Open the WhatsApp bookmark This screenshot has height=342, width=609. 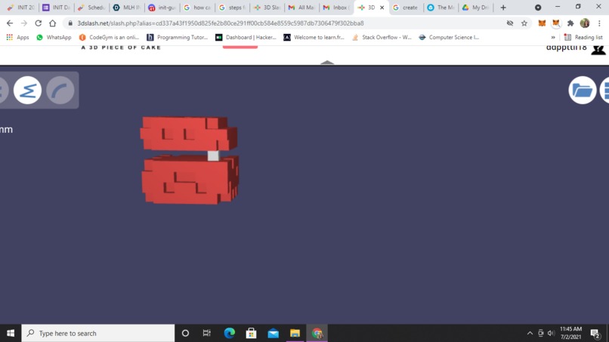point(54,37)
